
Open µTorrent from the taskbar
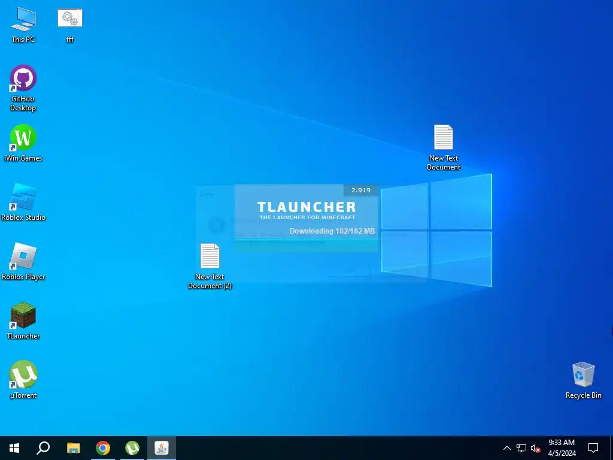point(132,448)
